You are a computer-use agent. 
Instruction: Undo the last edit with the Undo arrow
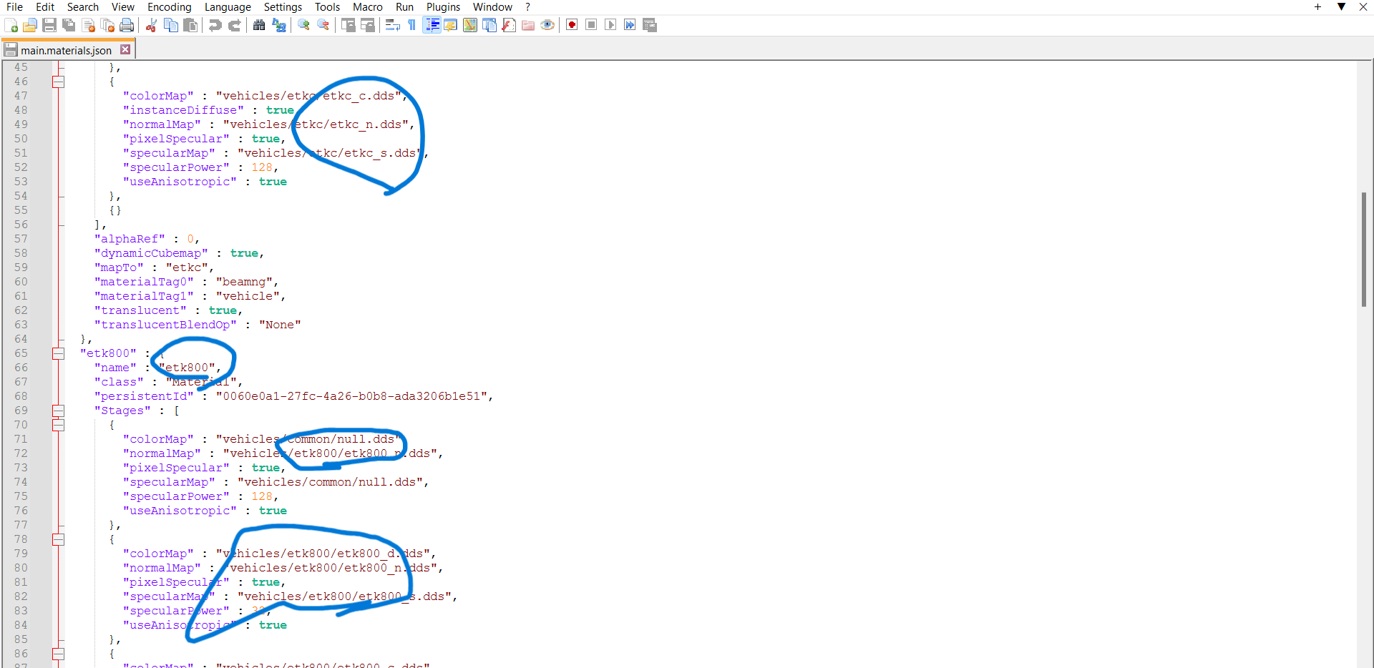point(215,26)
